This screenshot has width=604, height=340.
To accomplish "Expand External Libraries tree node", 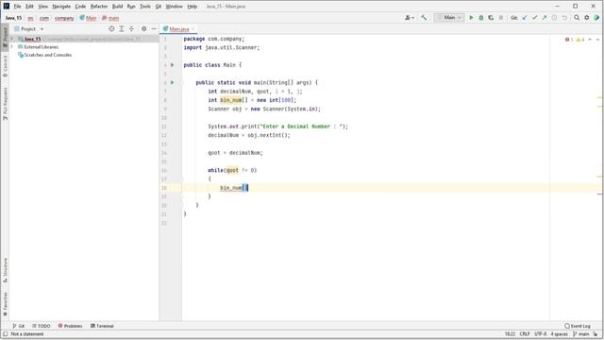I will pyautogui.click(x=12, y=47).
